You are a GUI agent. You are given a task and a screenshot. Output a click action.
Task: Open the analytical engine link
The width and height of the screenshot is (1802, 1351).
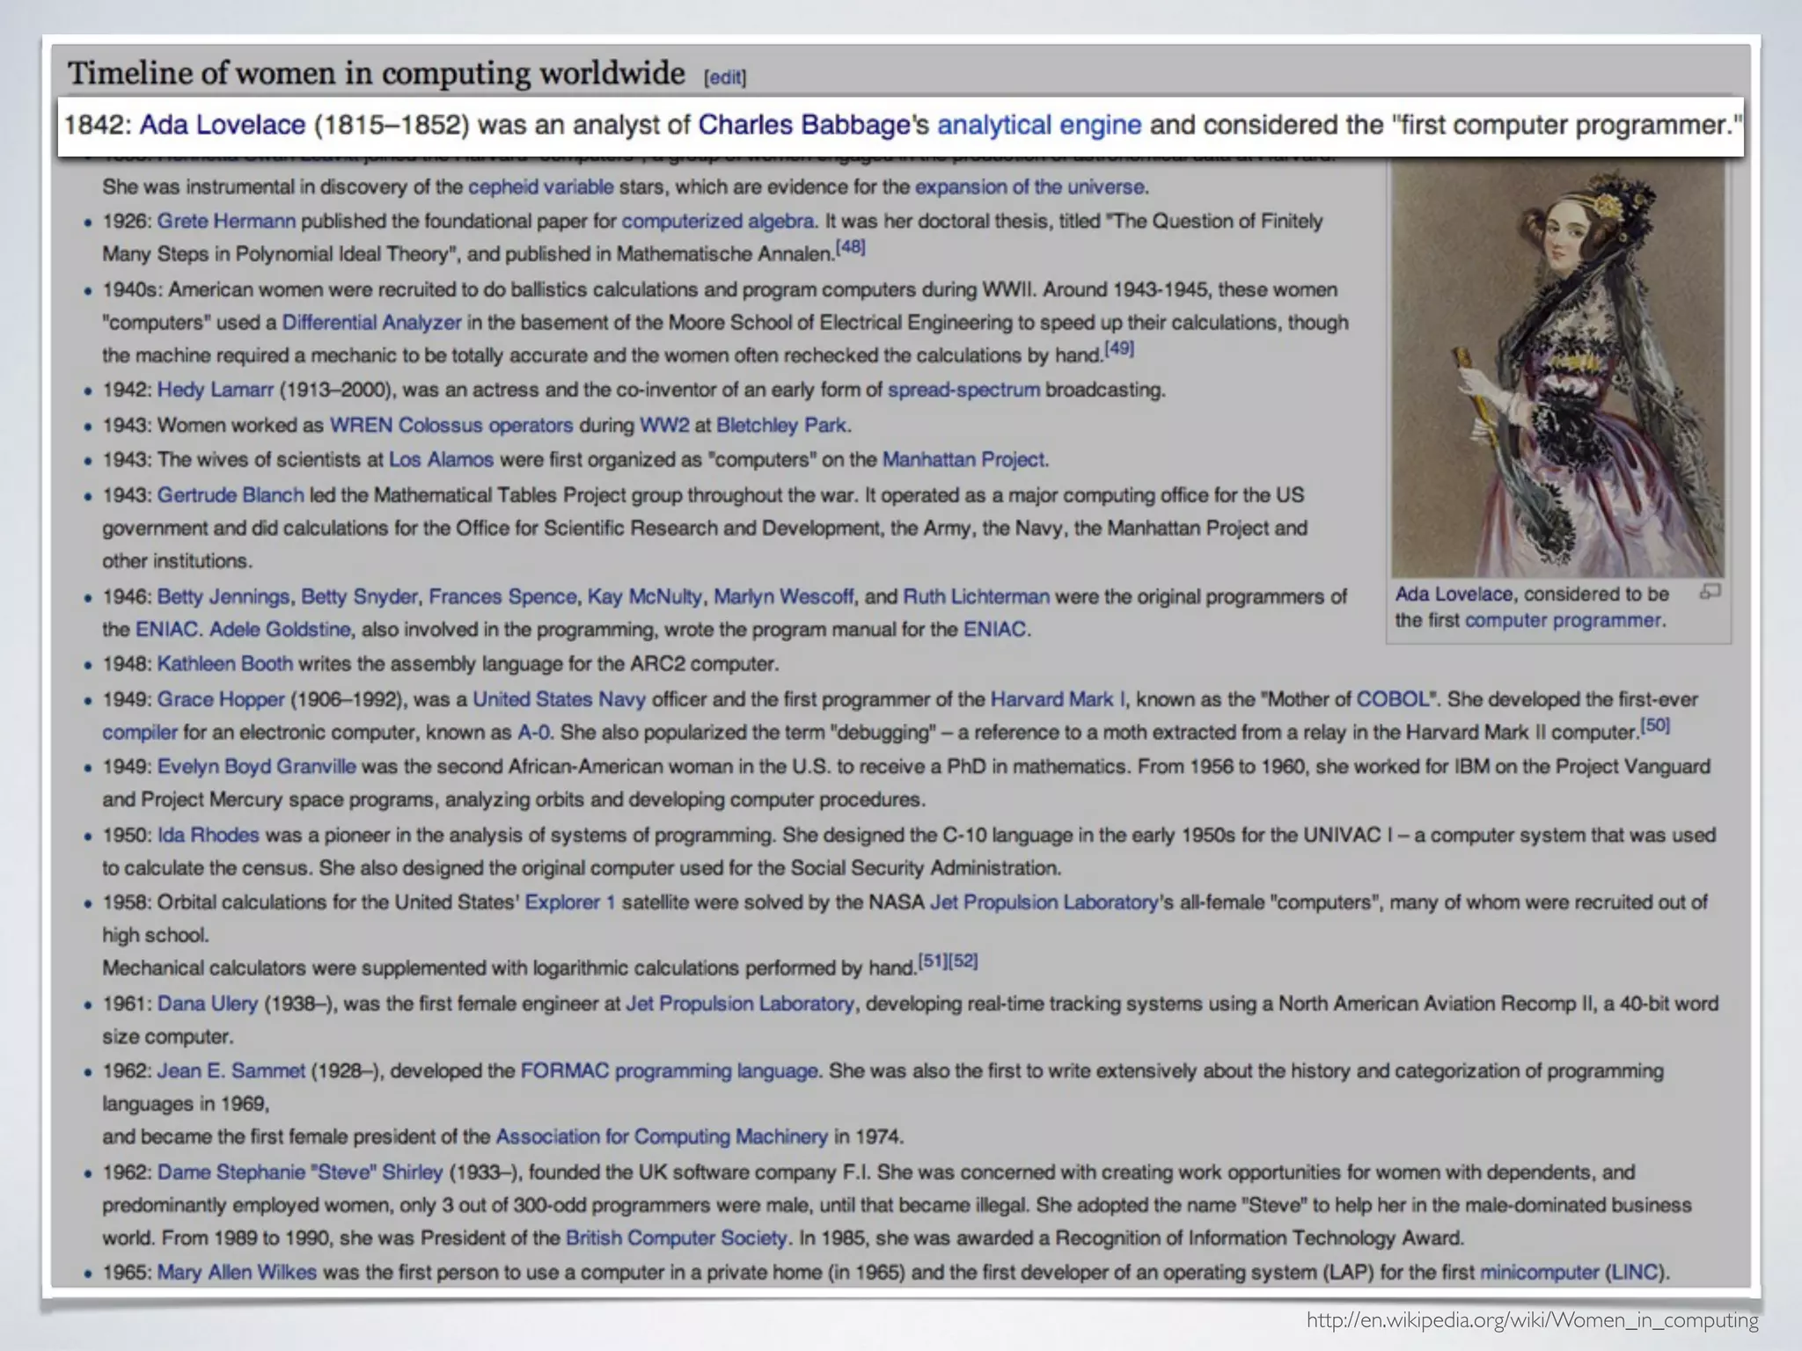1039,125
